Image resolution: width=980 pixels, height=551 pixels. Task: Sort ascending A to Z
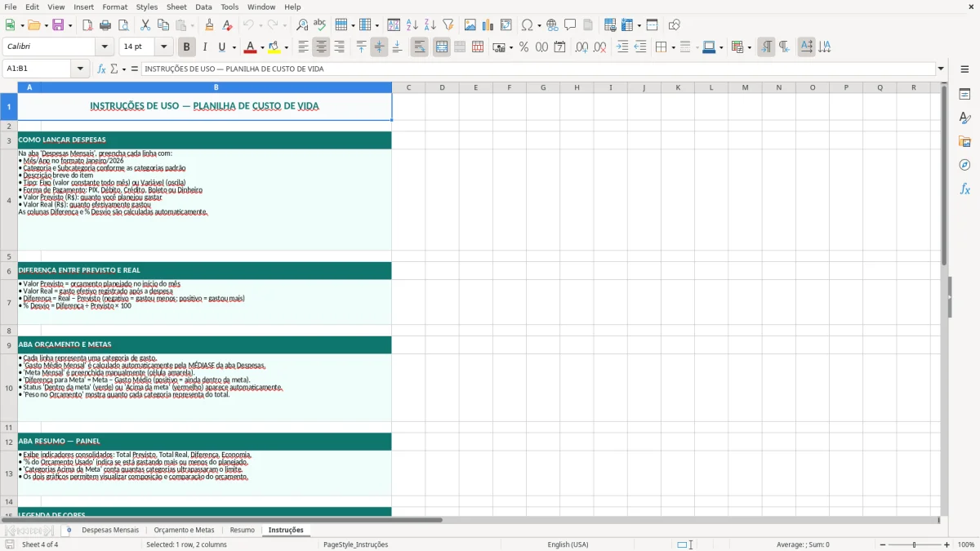412,25
